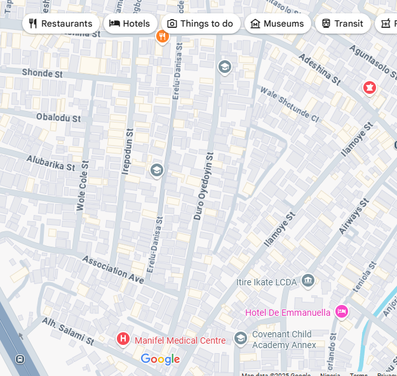397x376 pixels.
Task: Select the red Manifel Medical Centre hospital icon
Action: 123,339
